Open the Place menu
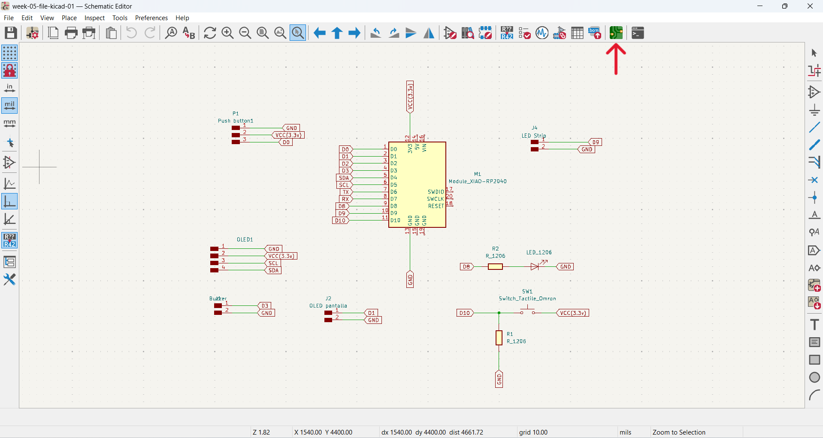 point(69,18)
